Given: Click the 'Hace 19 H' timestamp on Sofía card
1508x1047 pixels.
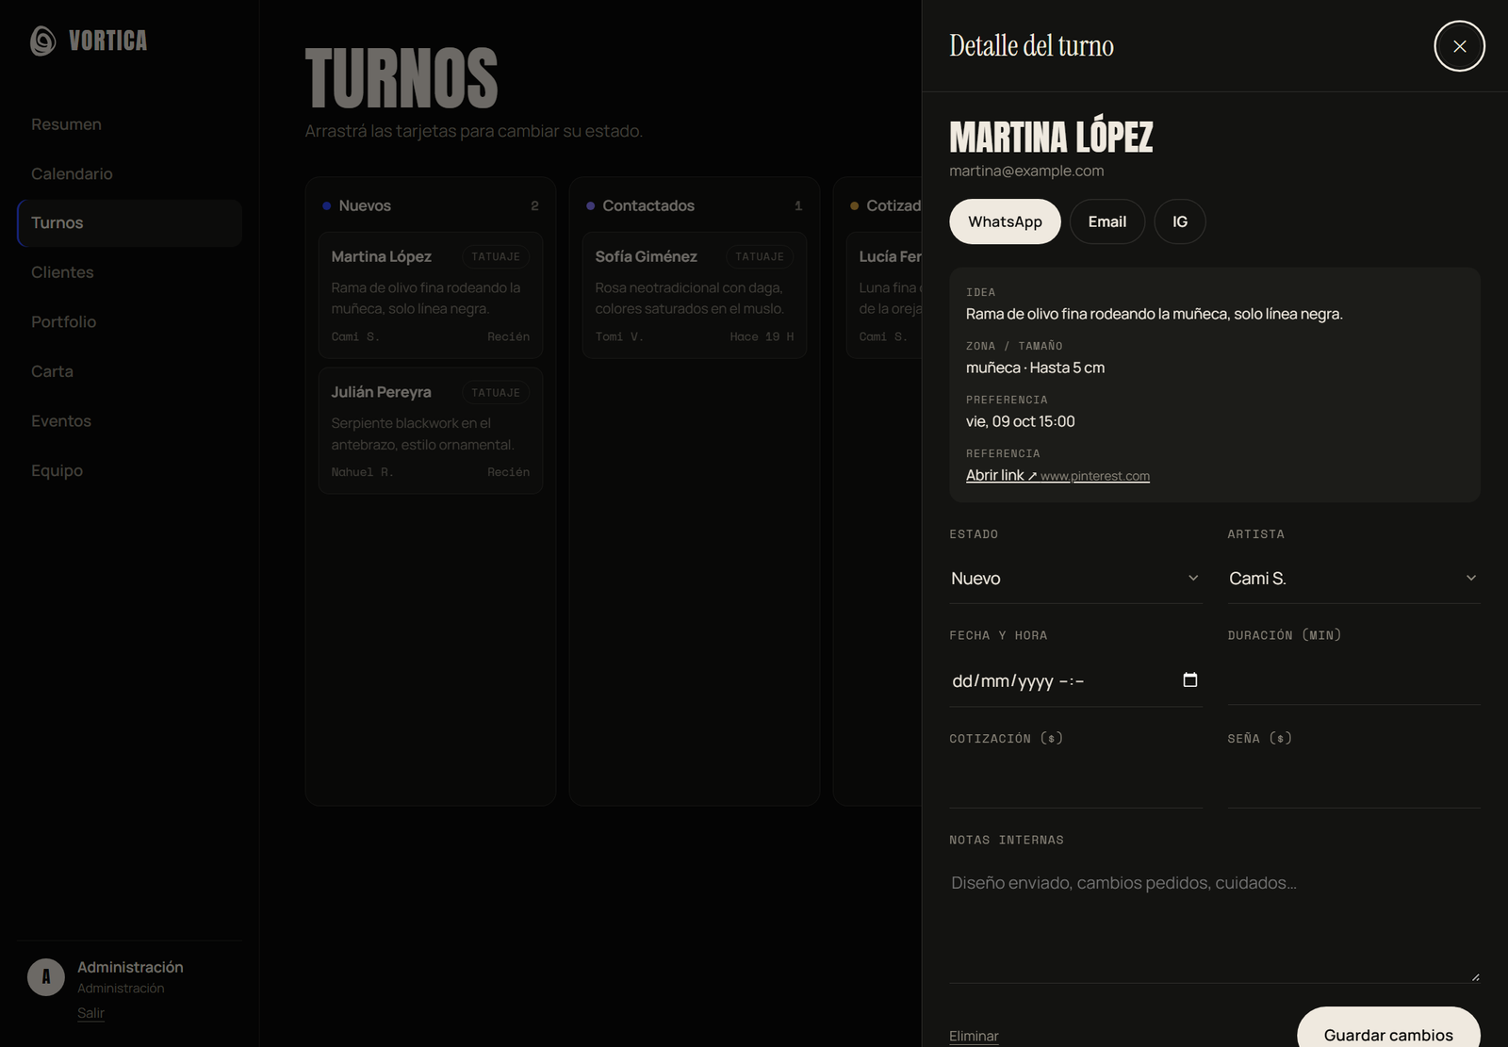Looking at the screenshot, I should coord(762,336).
